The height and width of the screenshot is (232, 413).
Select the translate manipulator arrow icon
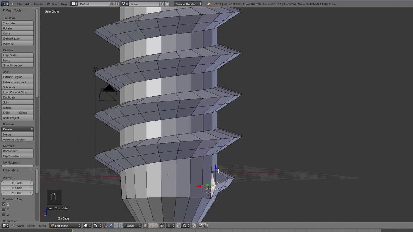(110, 226)
